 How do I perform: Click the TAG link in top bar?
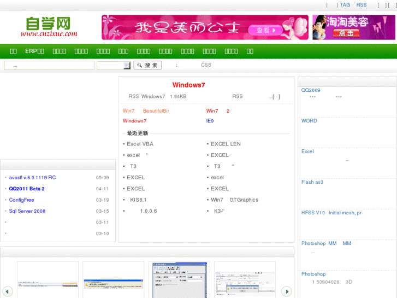345,5
